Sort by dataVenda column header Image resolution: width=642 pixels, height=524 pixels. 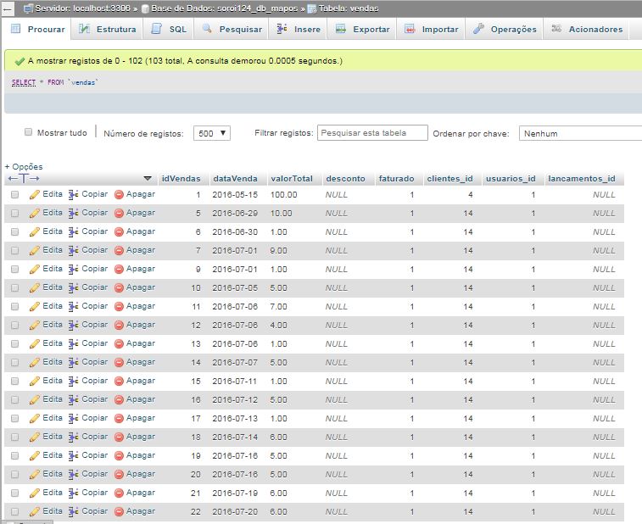pyautogui.click(x=235, y=179)
